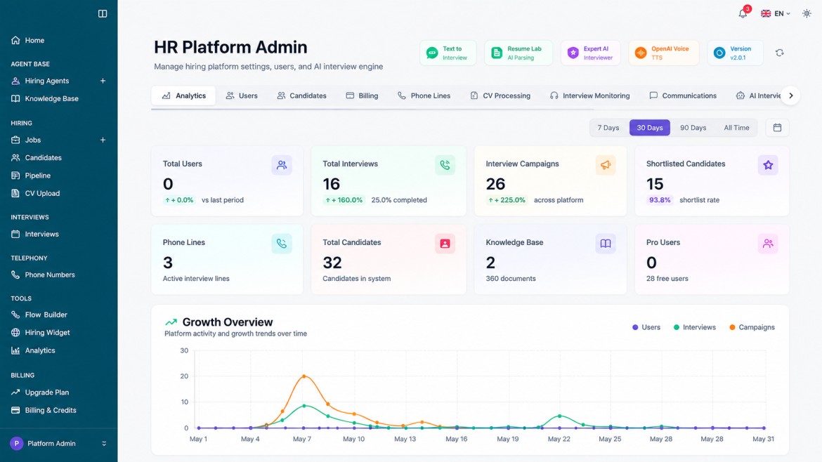Click the orange Campaigns peak point near May 7
The width and height of the screenshot is (822, 462).
(304, 376)
